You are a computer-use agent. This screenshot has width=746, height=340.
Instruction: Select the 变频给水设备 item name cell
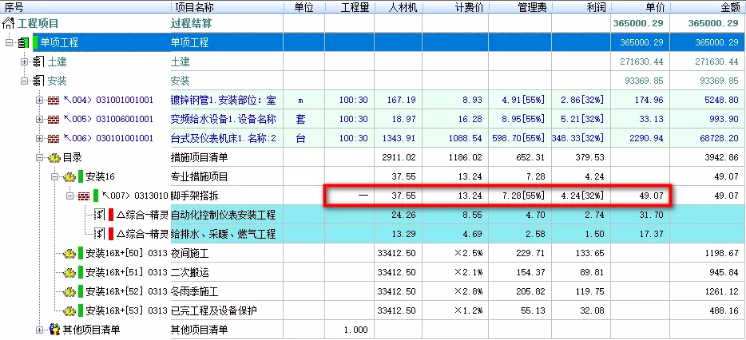click(x=224, y=120)
